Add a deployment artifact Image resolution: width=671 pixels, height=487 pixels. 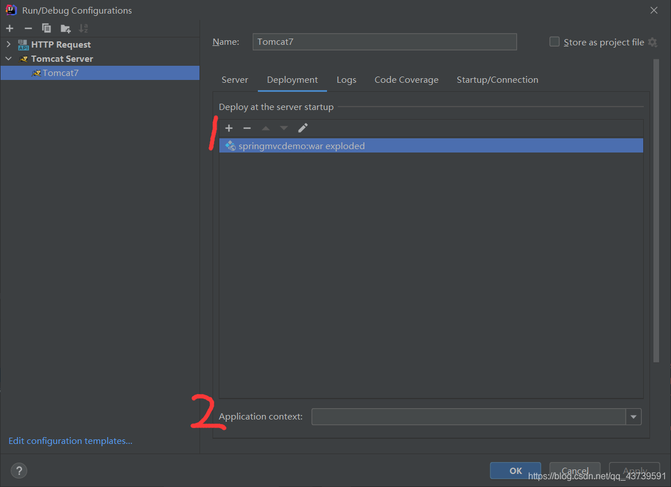click(228, 128)
